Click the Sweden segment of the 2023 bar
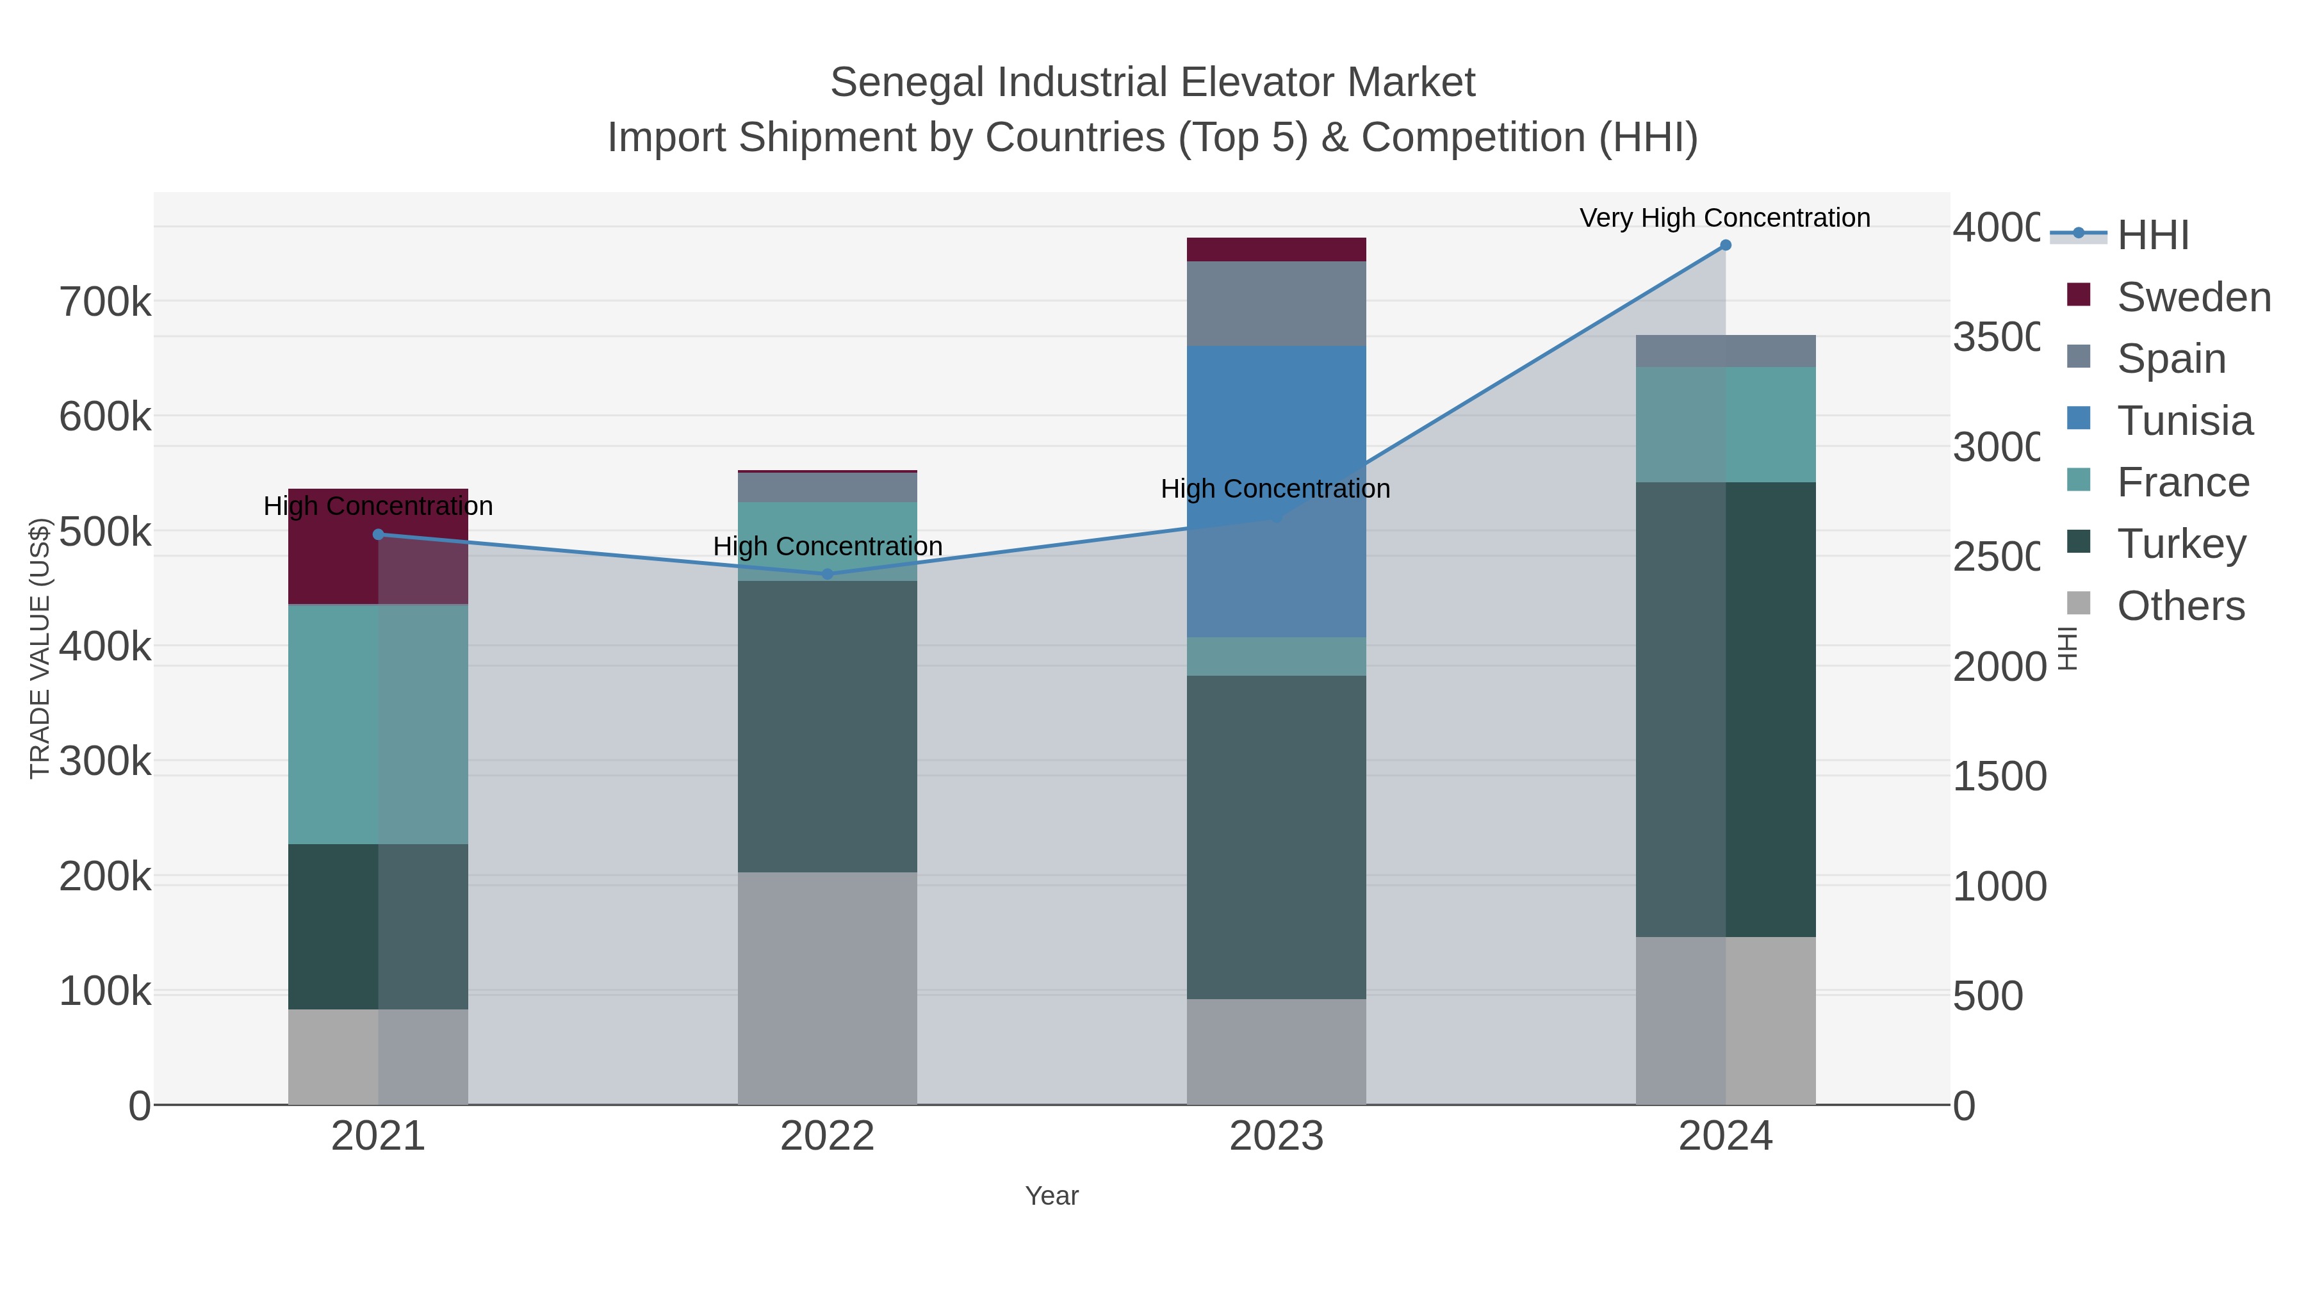 pos(1277,250)
